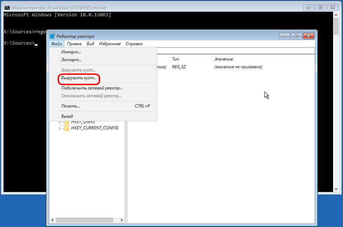Select Выгрузить куст... menu entry
The image size is (343, 227).
pyautogui.click(x=103, y=78)
